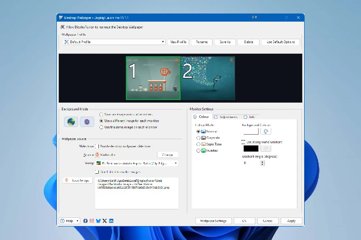Open the DisplayFusion Facebook page icon
The image size is (361, 240).
click(x=85, y=221)
